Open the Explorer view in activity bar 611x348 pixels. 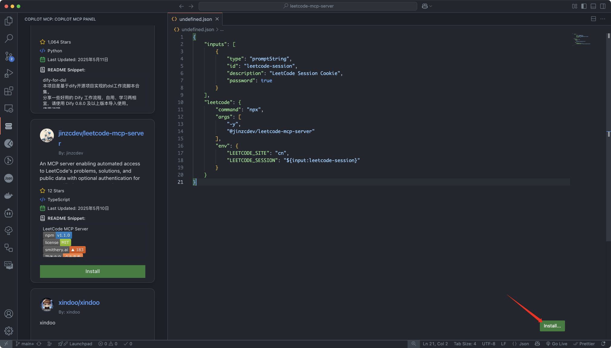[x=9, y=21]
